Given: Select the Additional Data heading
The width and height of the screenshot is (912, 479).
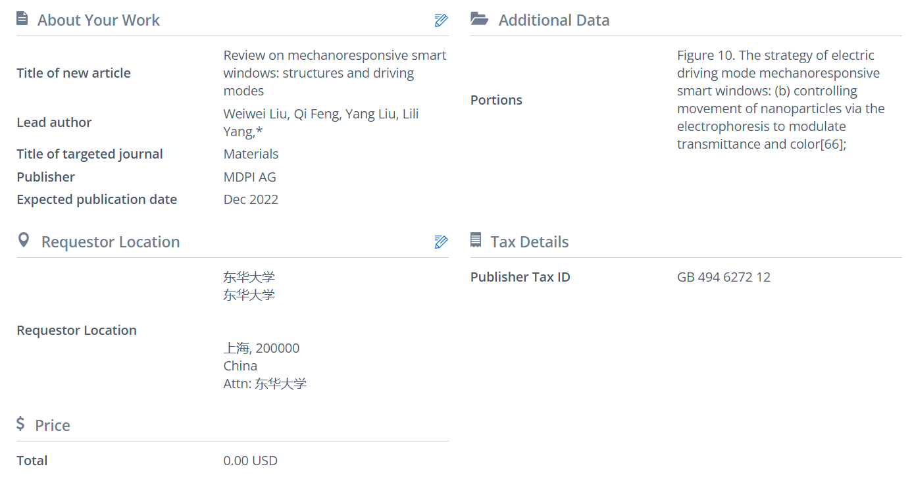Looking at the screenshot, I should pos(554,20).
